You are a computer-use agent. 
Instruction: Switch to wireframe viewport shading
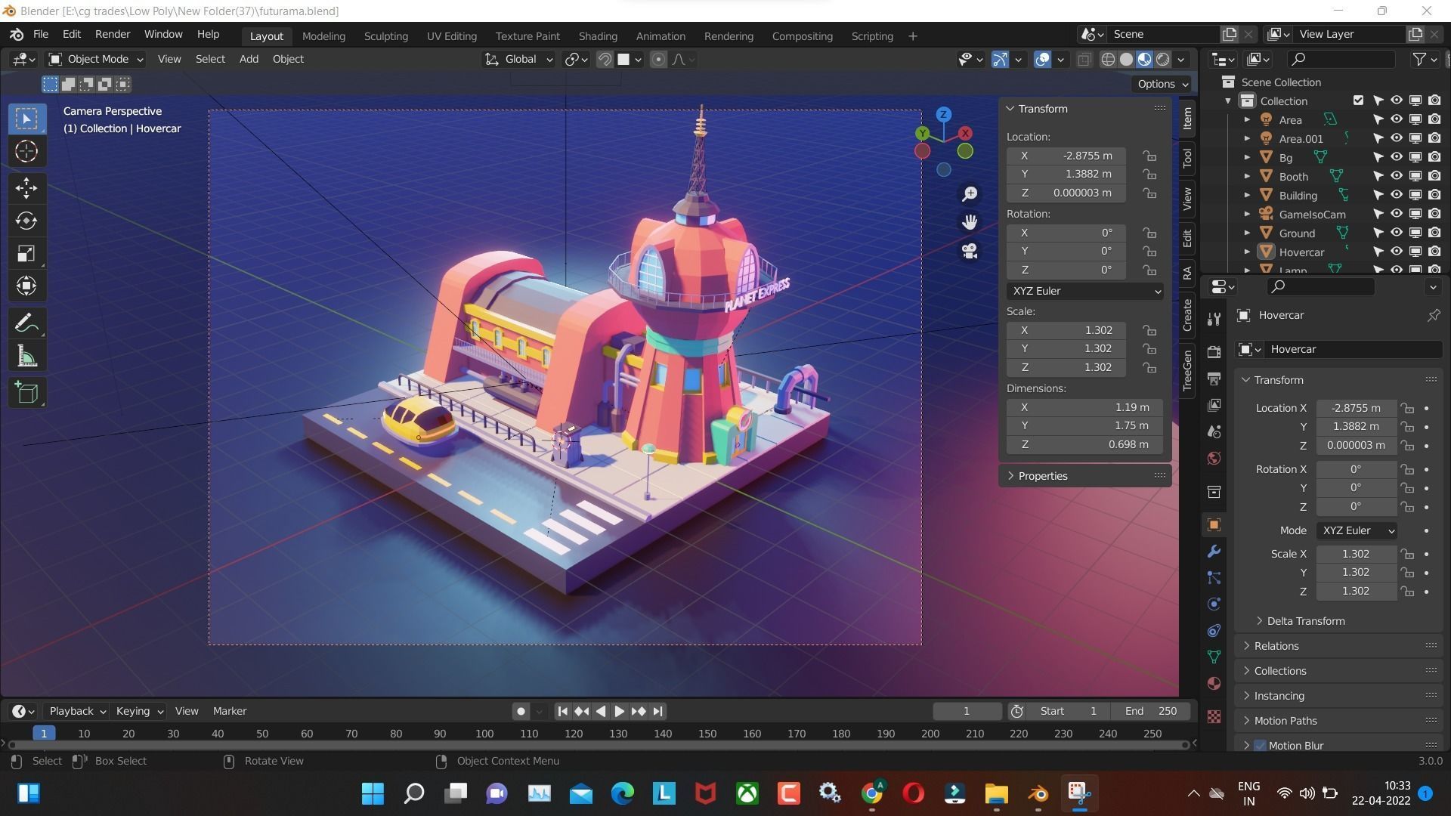[x=1108, y=60]
